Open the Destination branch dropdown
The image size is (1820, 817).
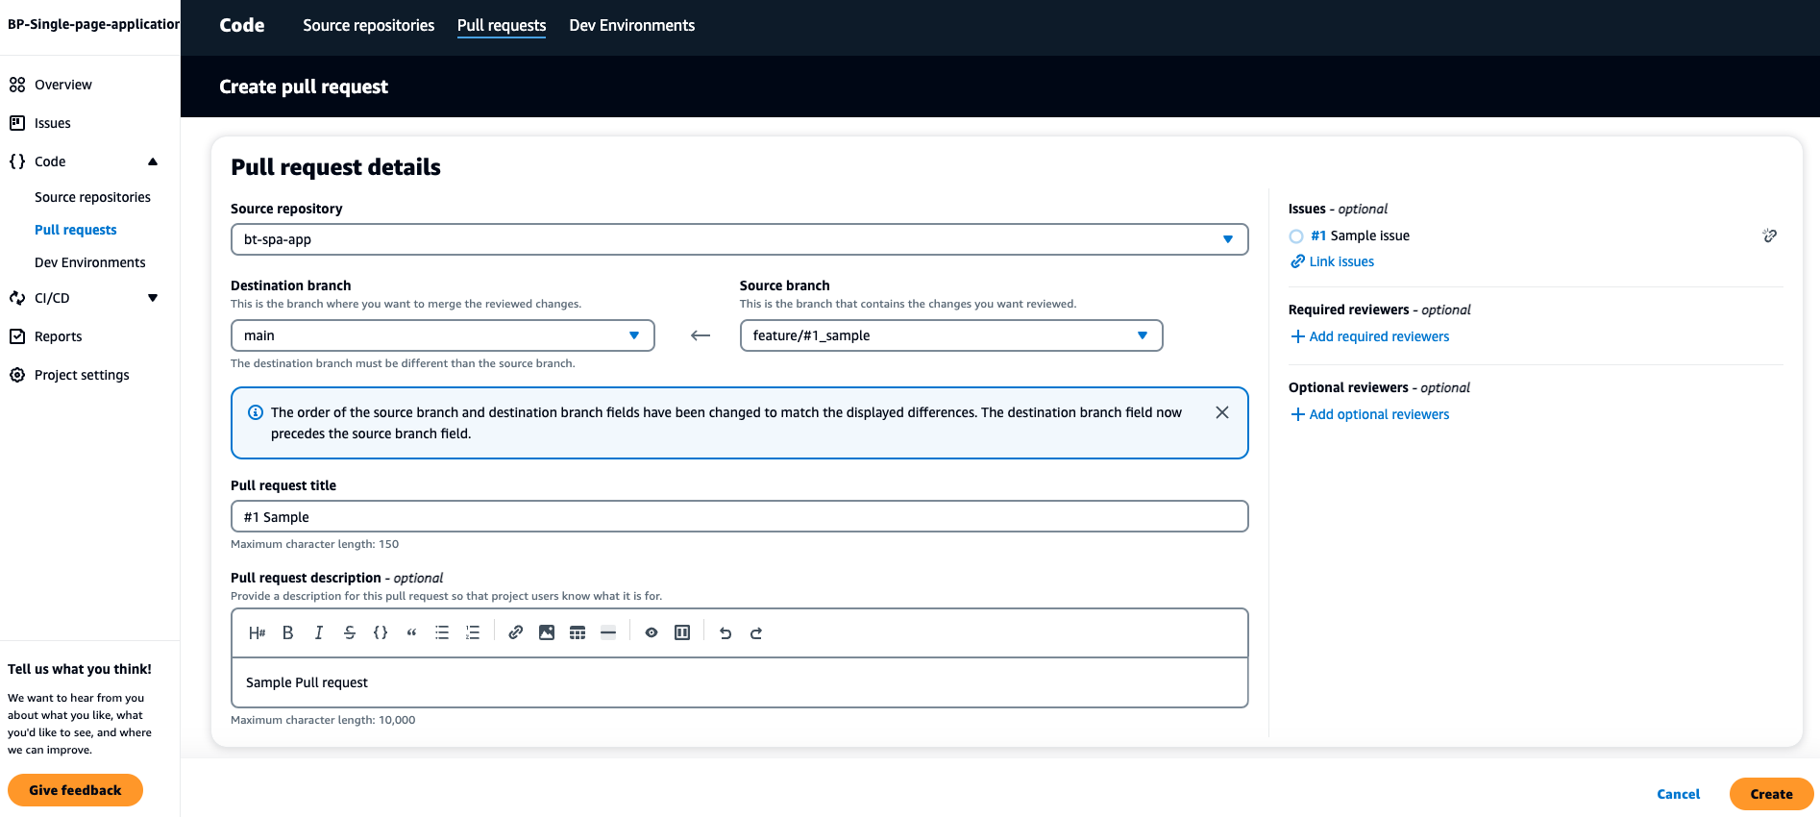[x=442, y=335]
